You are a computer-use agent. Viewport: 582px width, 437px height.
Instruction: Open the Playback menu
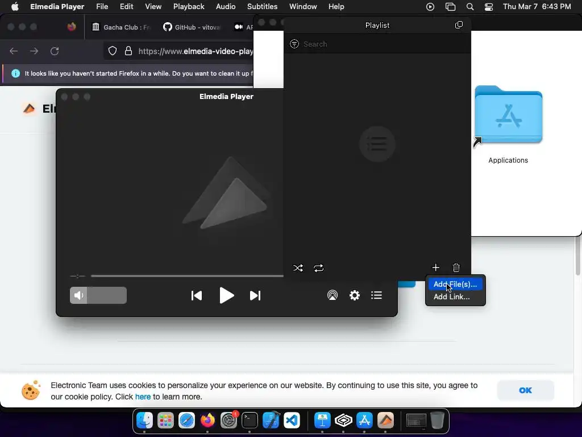[189, 7]
